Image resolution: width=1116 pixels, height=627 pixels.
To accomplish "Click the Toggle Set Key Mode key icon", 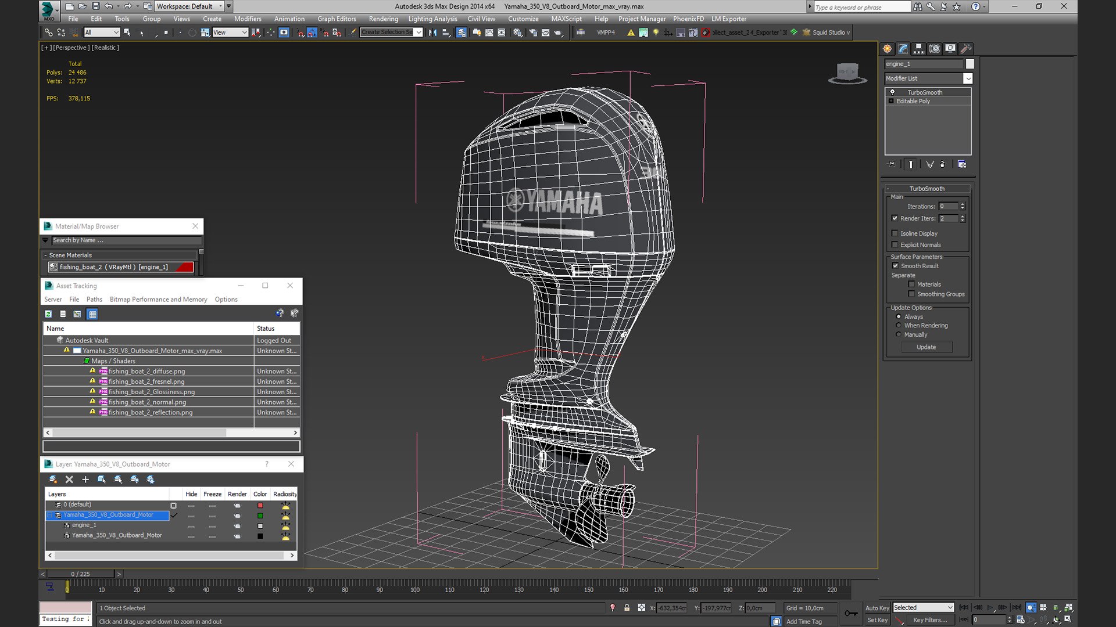I will (x=851, y=613).
